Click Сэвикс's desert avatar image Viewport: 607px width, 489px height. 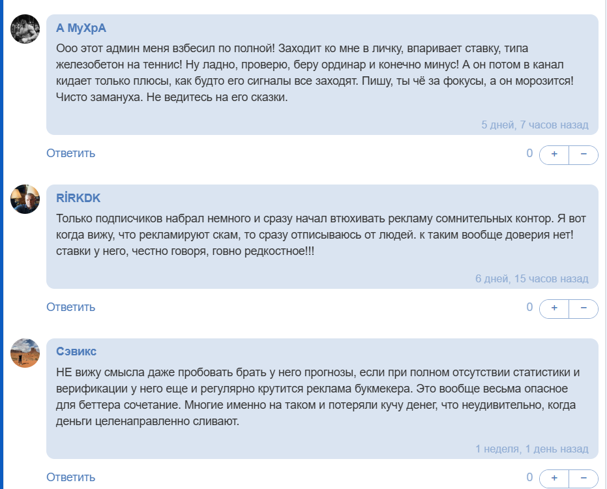(x=25, y=353)
